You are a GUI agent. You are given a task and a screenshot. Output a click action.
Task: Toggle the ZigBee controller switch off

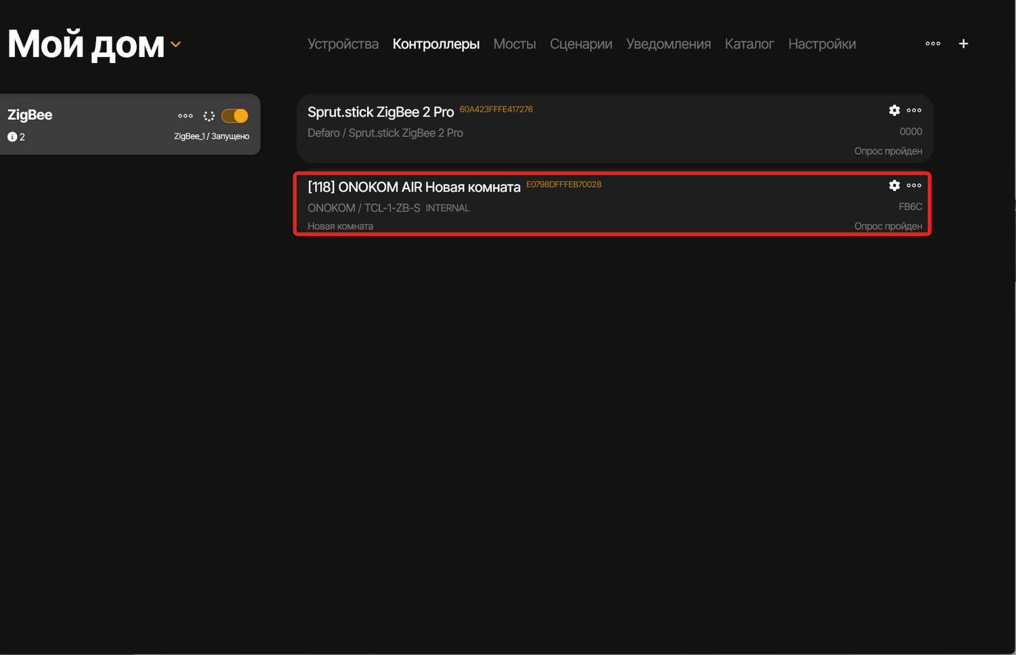tap(235, 116)
